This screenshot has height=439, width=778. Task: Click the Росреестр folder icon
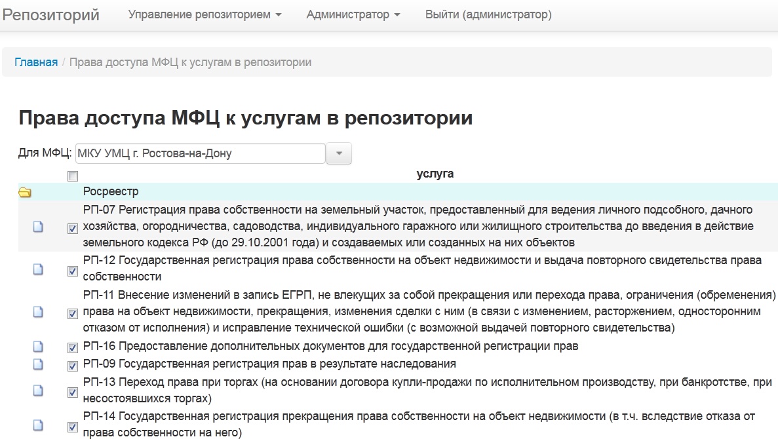[25, 193]
